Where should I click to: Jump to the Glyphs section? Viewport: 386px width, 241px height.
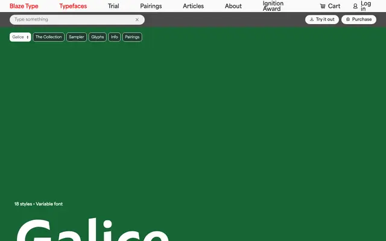tap(98, 37)
